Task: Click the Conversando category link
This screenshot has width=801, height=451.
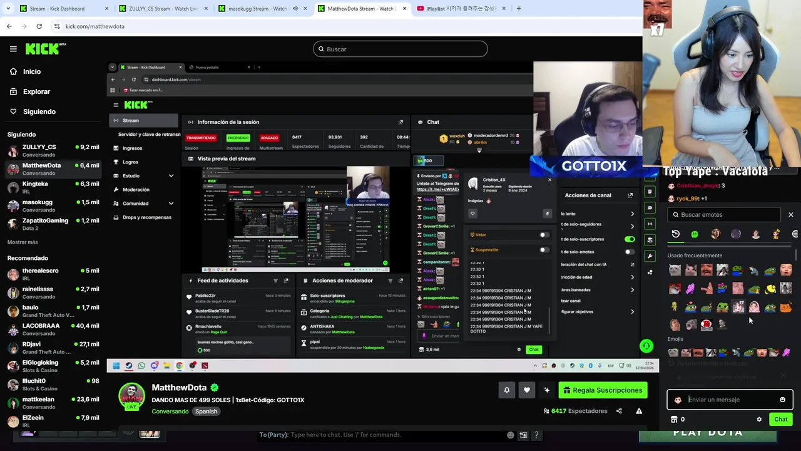Action: [170, 412]
